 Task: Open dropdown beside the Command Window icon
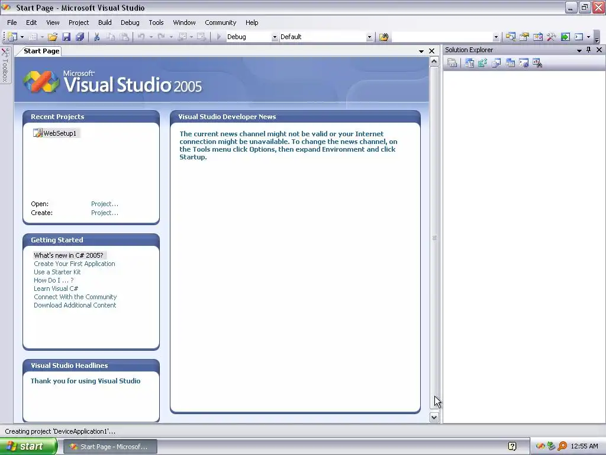588,37
